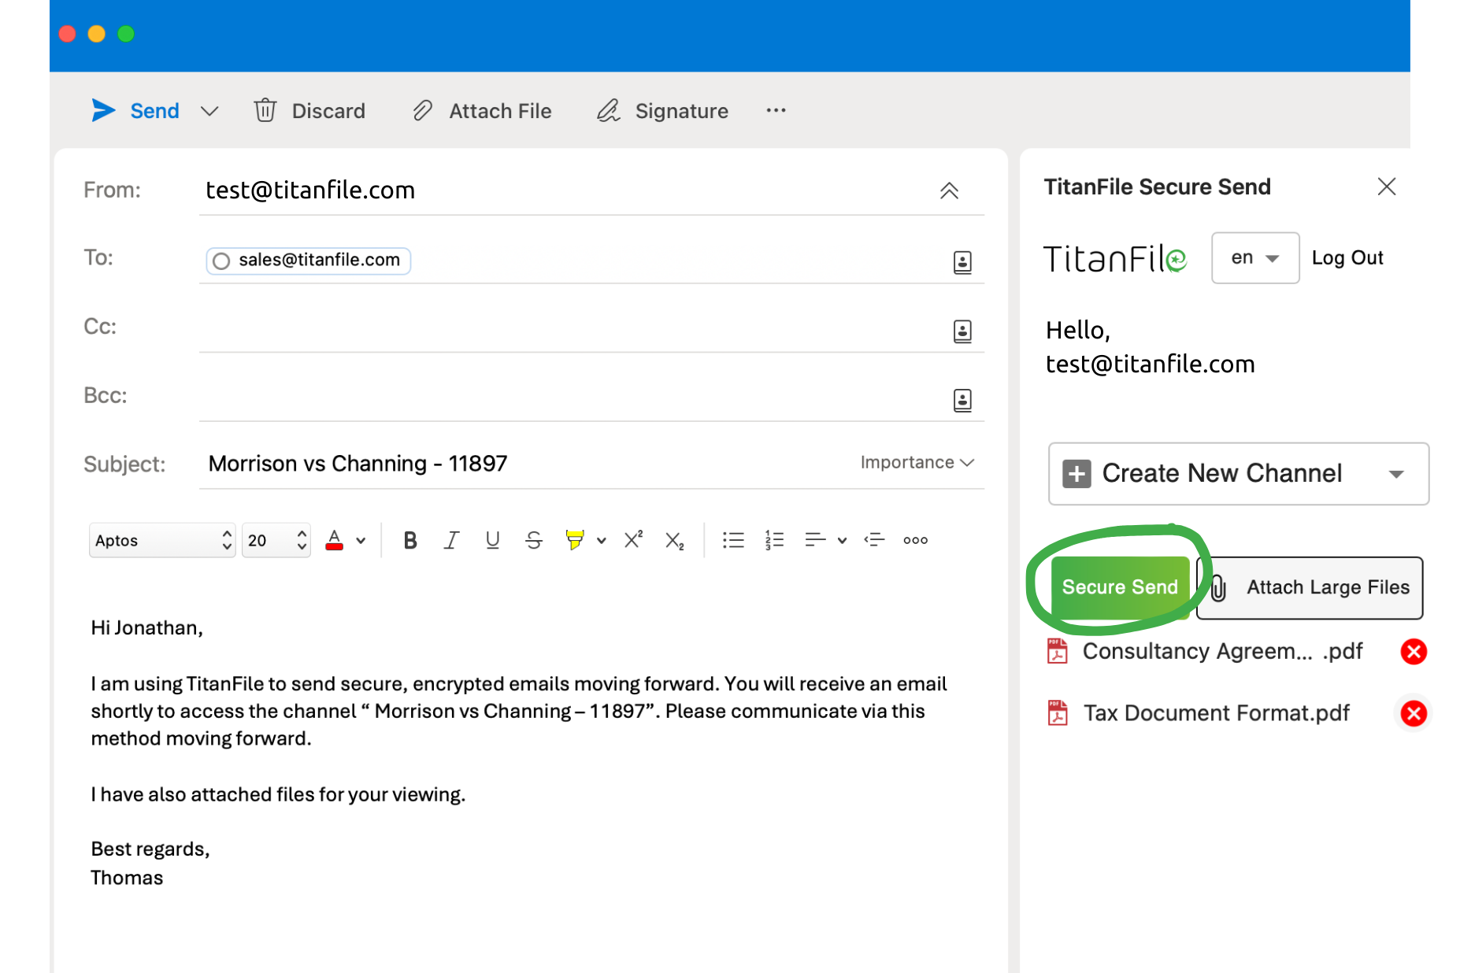Click Log Out link

(1347, 258)
